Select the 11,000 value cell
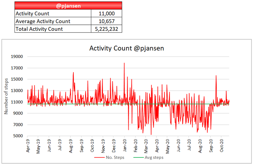254x164 pixels. (106, 14)
